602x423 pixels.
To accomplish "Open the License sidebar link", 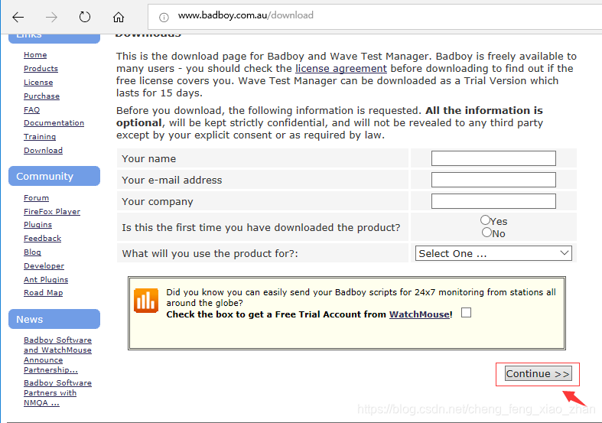I will click(38, 83).
